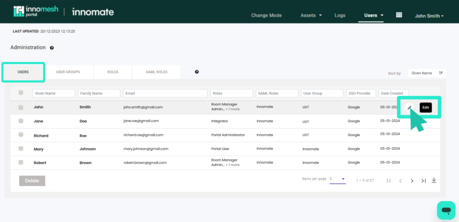Open the chat support widget
This screenshot has height=222, width=459.
[446, 210]
